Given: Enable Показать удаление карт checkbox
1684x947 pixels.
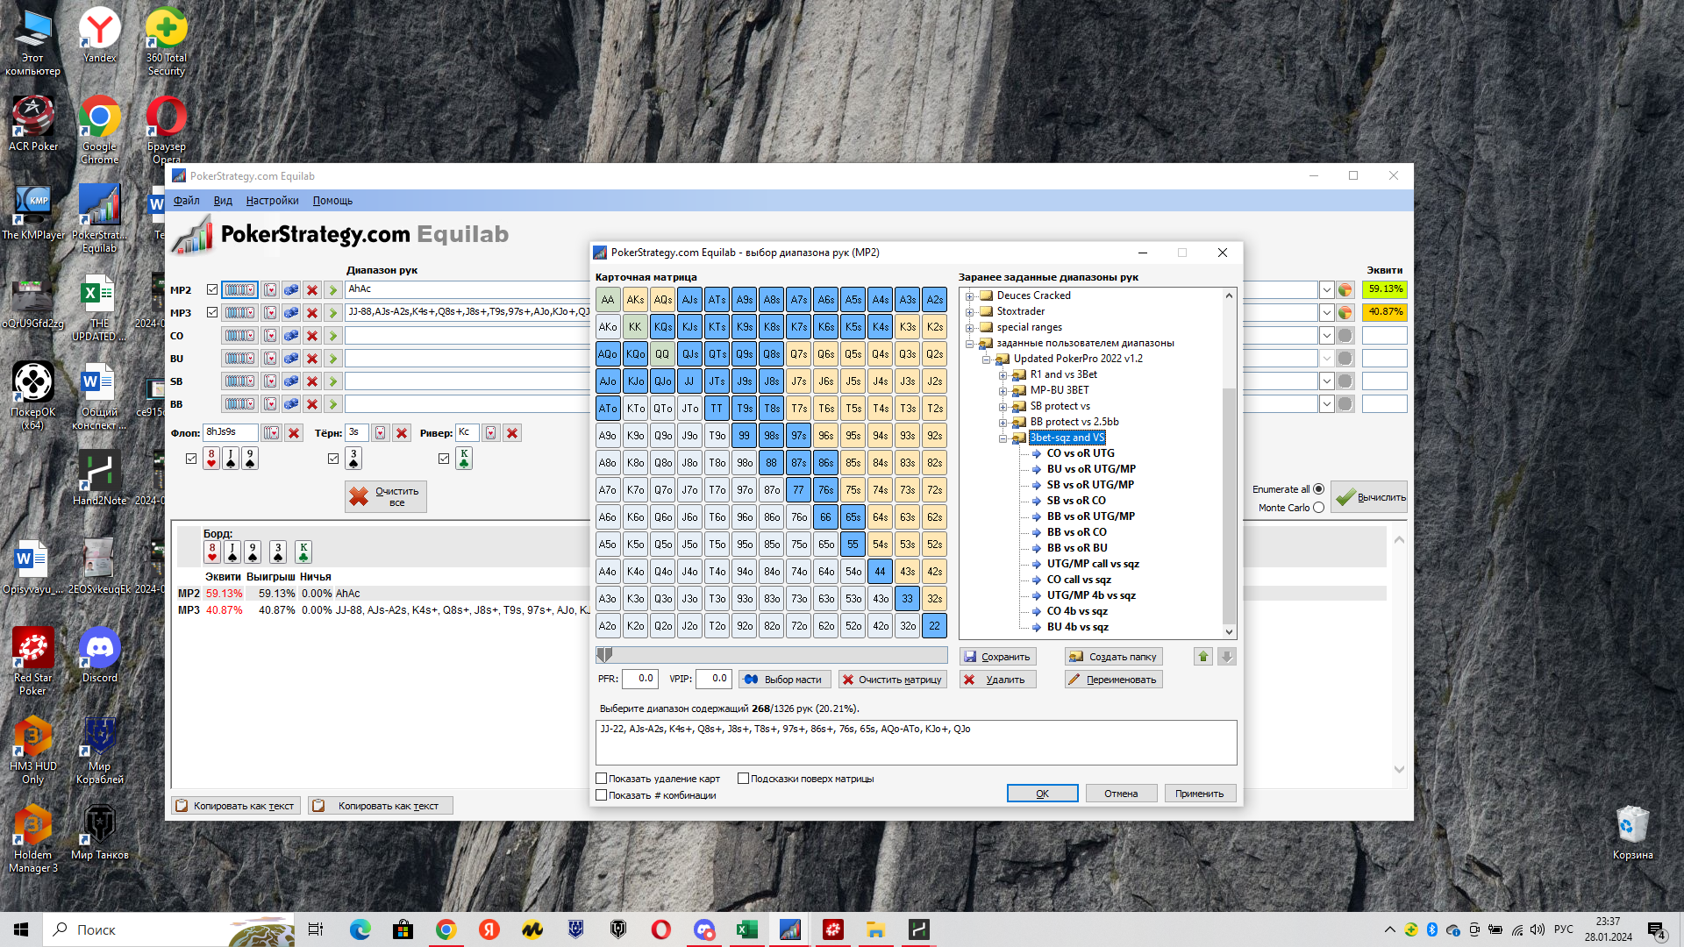Looking at the screenshot, I should point(602,779).
